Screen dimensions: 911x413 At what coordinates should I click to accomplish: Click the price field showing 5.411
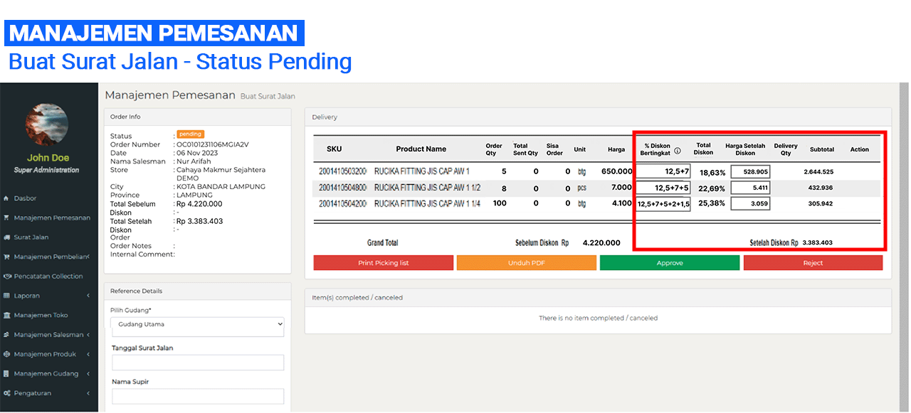click(750, 188)
